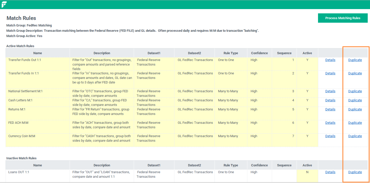Image resolution: width=370 pixels, height=183 pixels.
Task: Duplicate the FED ACH M:M rule
Action: (x=355, y=123)
